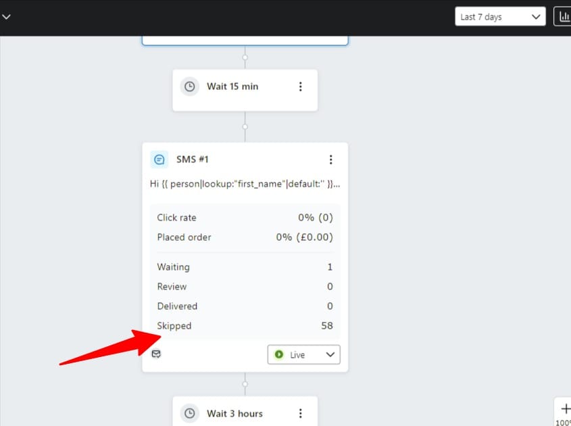The height and width of the screenshot is (426, 571).
Task: Click the clock icon on Wait 3 hours
Action: pyautogui.click(x=190, y=413)
